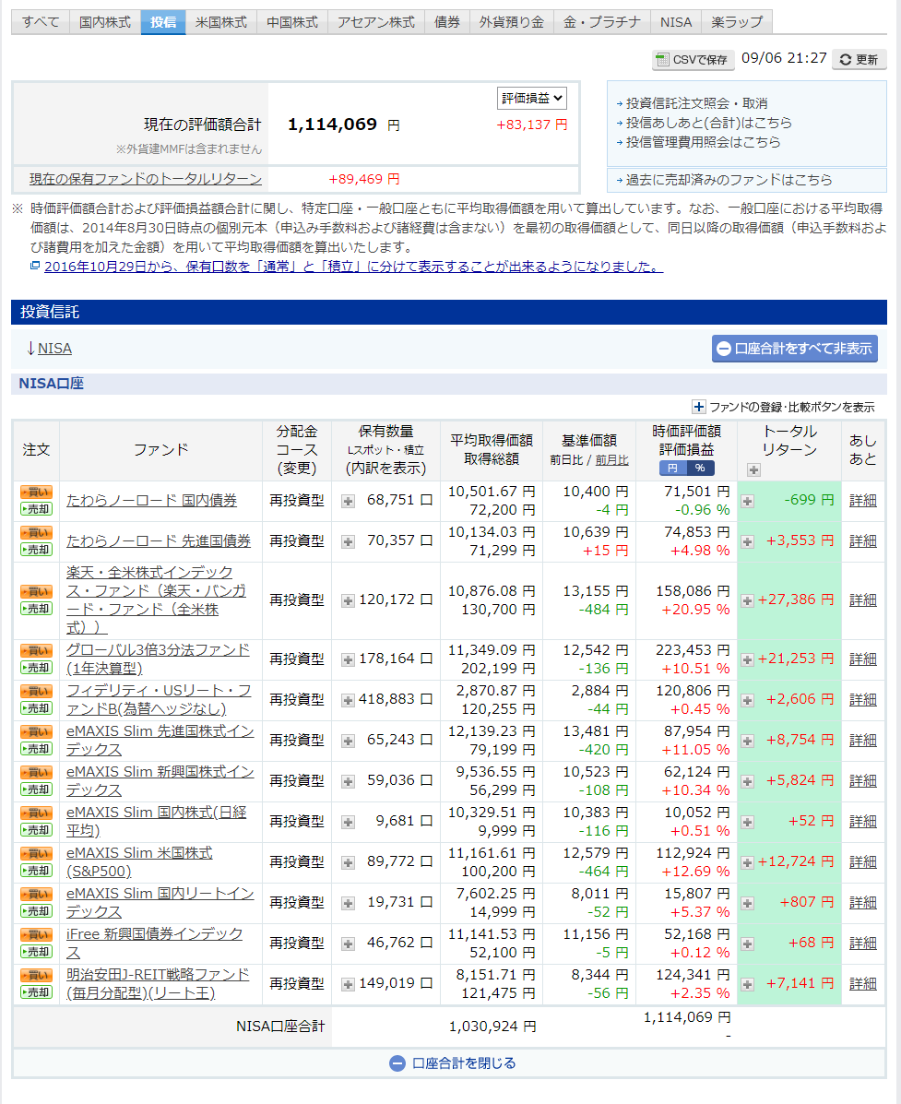Open 投信管理費用照会はこちら link

(x=703, y=141)
